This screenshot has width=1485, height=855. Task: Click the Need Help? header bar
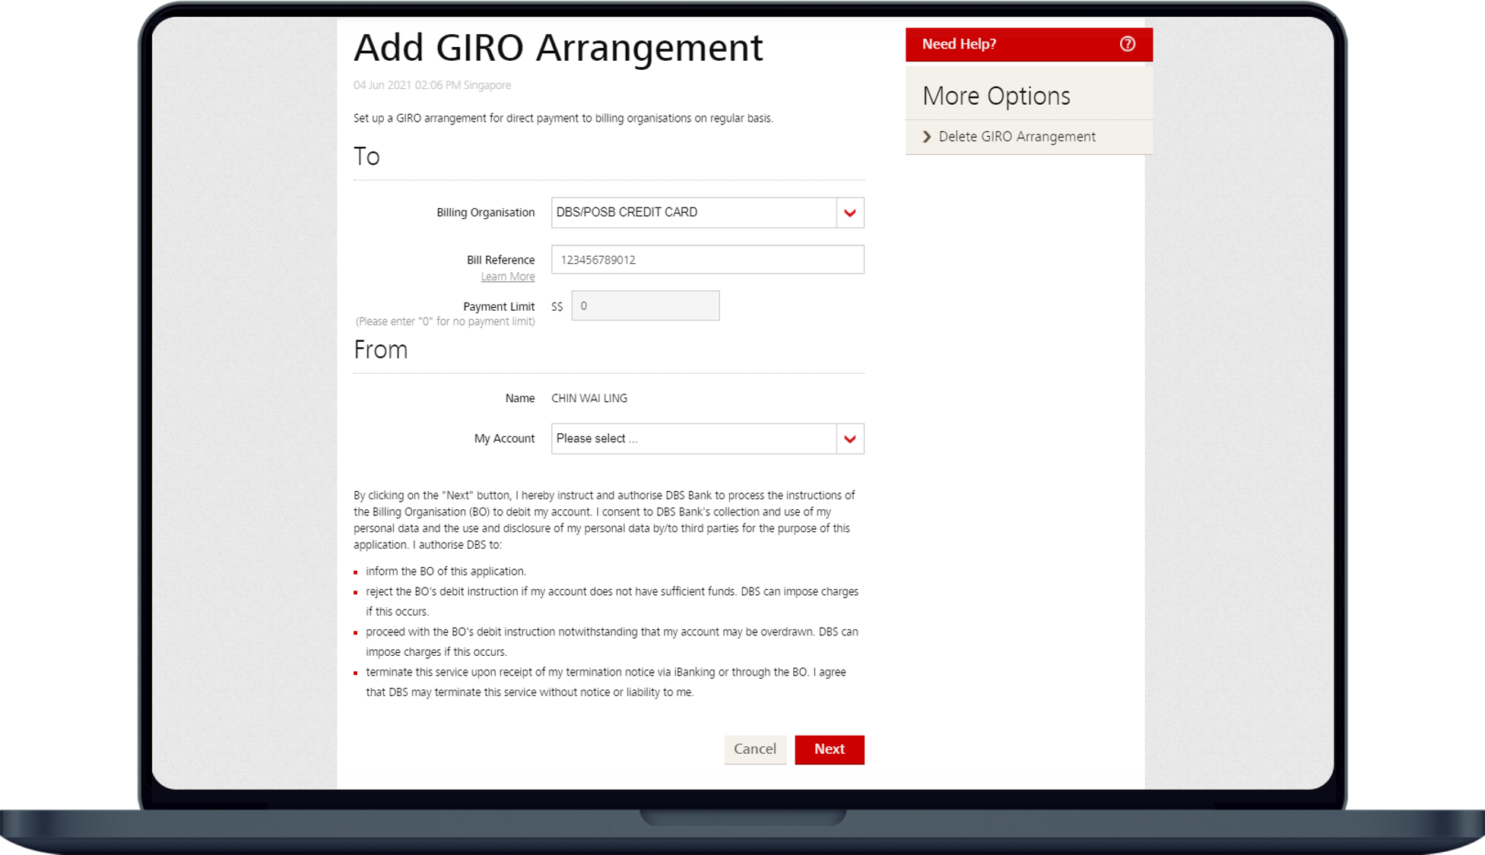[x=958, y=44]
